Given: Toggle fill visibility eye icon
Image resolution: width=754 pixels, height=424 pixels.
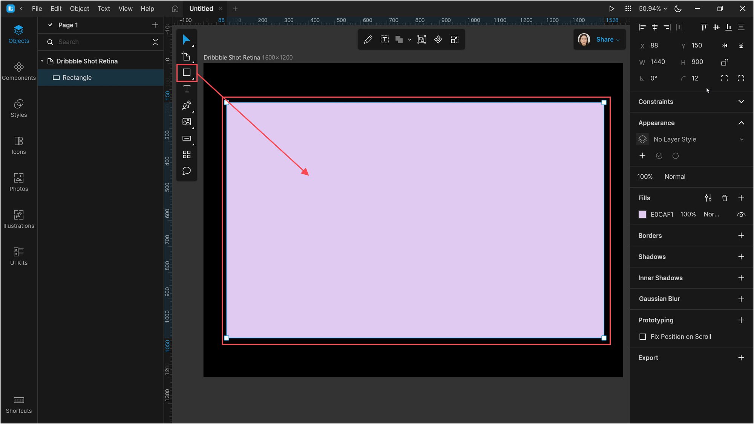Looking at the screenshot, I should [741, 214].
